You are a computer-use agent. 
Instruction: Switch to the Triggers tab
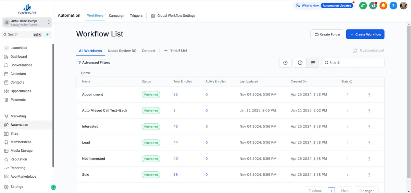(136, 16)
